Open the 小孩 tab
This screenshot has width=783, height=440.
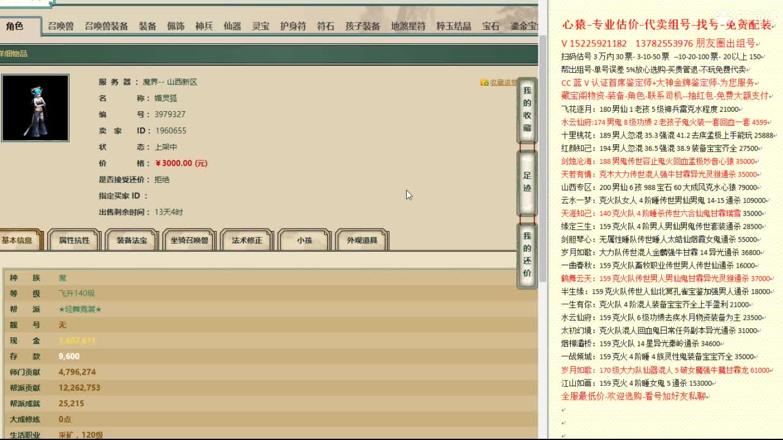tap(304, 240)
